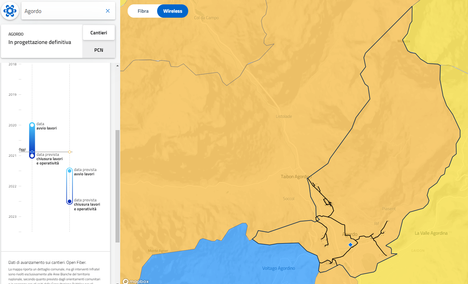Click the blue diamond marker in Agordo
Viewport: 468px width, 284px height.
[350, 245]
